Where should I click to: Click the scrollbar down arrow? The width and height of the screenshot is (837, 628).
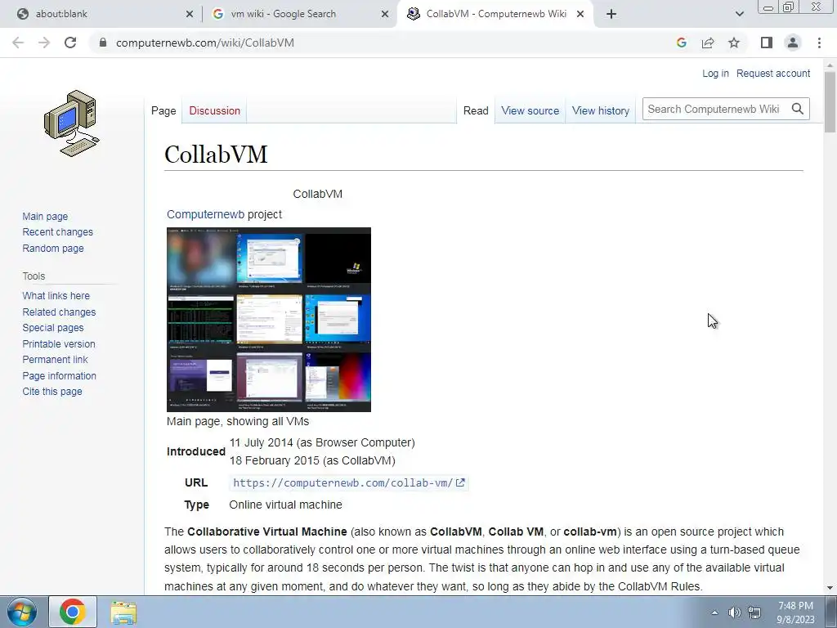(x=830, y=588)
